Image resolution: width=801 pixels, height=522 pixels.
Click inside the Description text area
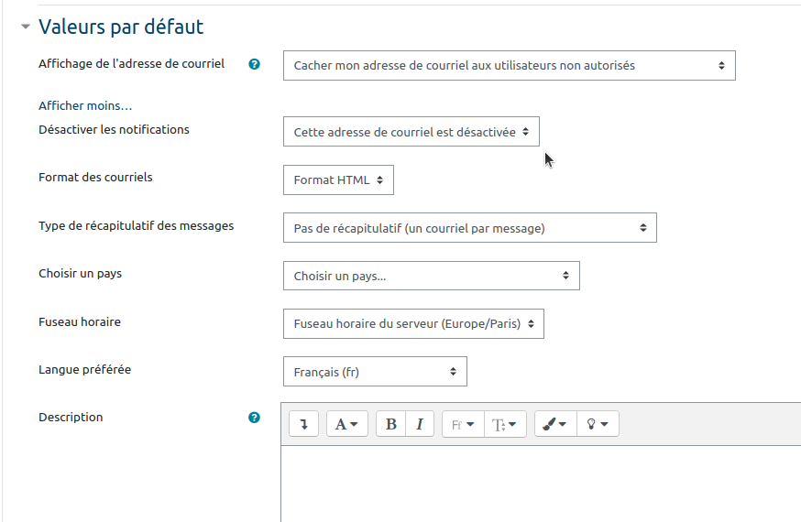(541, 484)
